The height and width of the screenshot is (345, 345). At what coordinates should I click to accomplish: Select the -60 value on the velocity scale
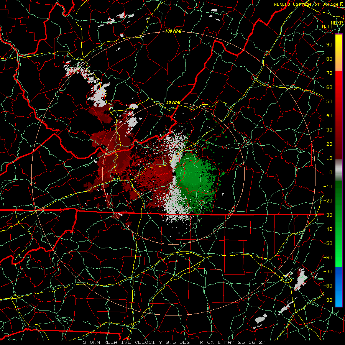pyautogui.click(x=328, y=258)
